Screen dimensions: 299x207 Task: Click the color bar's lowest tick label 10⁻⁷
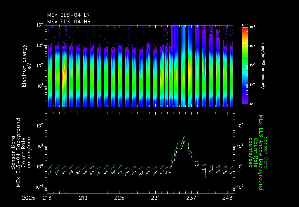(x=252, y=103)
